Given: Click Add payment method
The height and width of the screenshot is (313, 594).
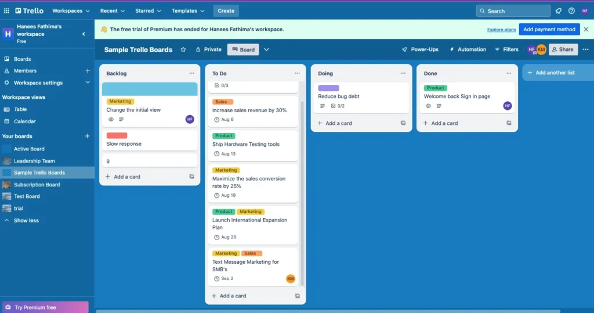Looking at the screenshot, I should [x=549, y=30].
